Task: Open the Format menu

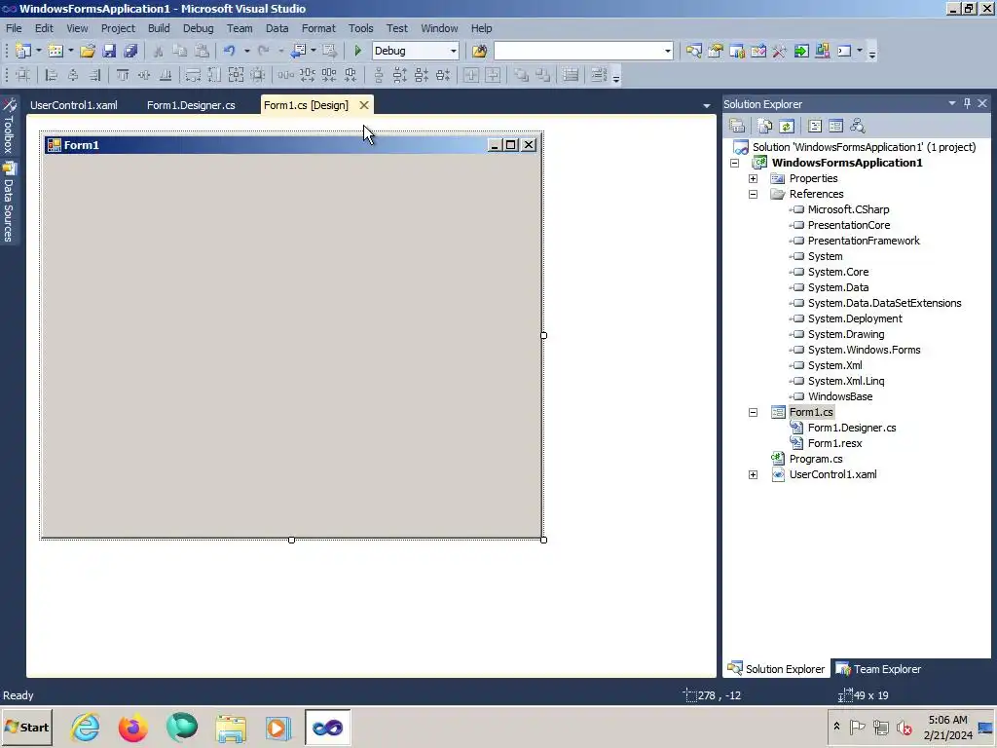Action: tap(318, 28)
